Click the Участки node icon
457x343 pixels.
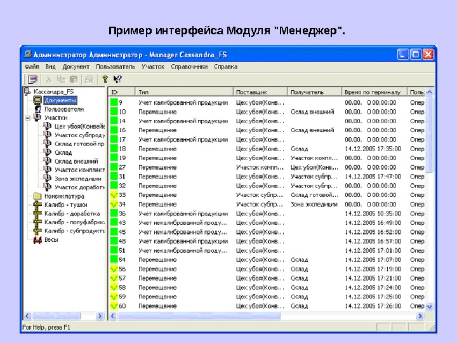click(37, 118)
